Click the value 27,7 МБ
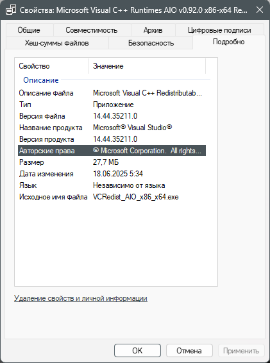This screenshot has height=363, width=270. (x=106, y=162)
